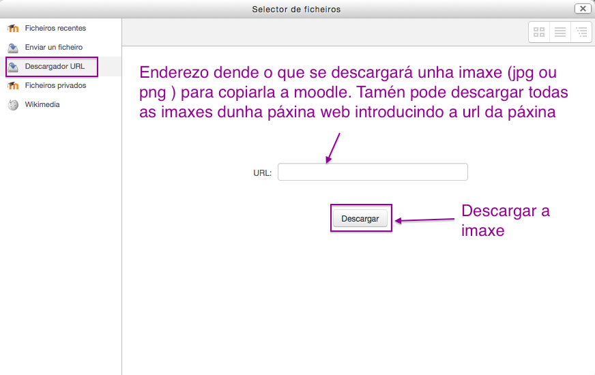The width and height of the screenshot is (595, 375).
Task: Switch to tree view
Action: pyautogui.click(x=581, y=32)
